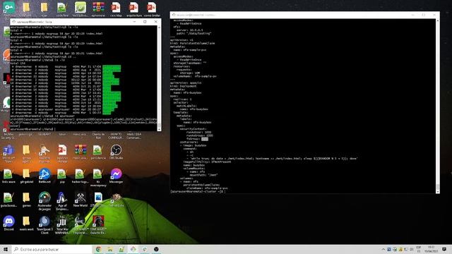
Task: Open the black round app in taskbar
Action: 156,249
